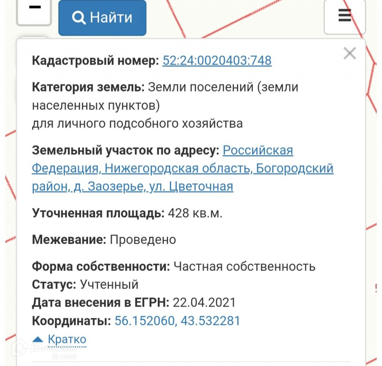Click the Найти button label
The image size is (382, 366).
click(x=111, y=18)
